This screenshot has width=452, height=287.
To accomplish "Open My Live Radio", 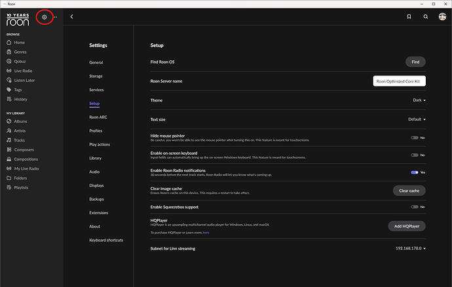I will (x=23, y=169).
